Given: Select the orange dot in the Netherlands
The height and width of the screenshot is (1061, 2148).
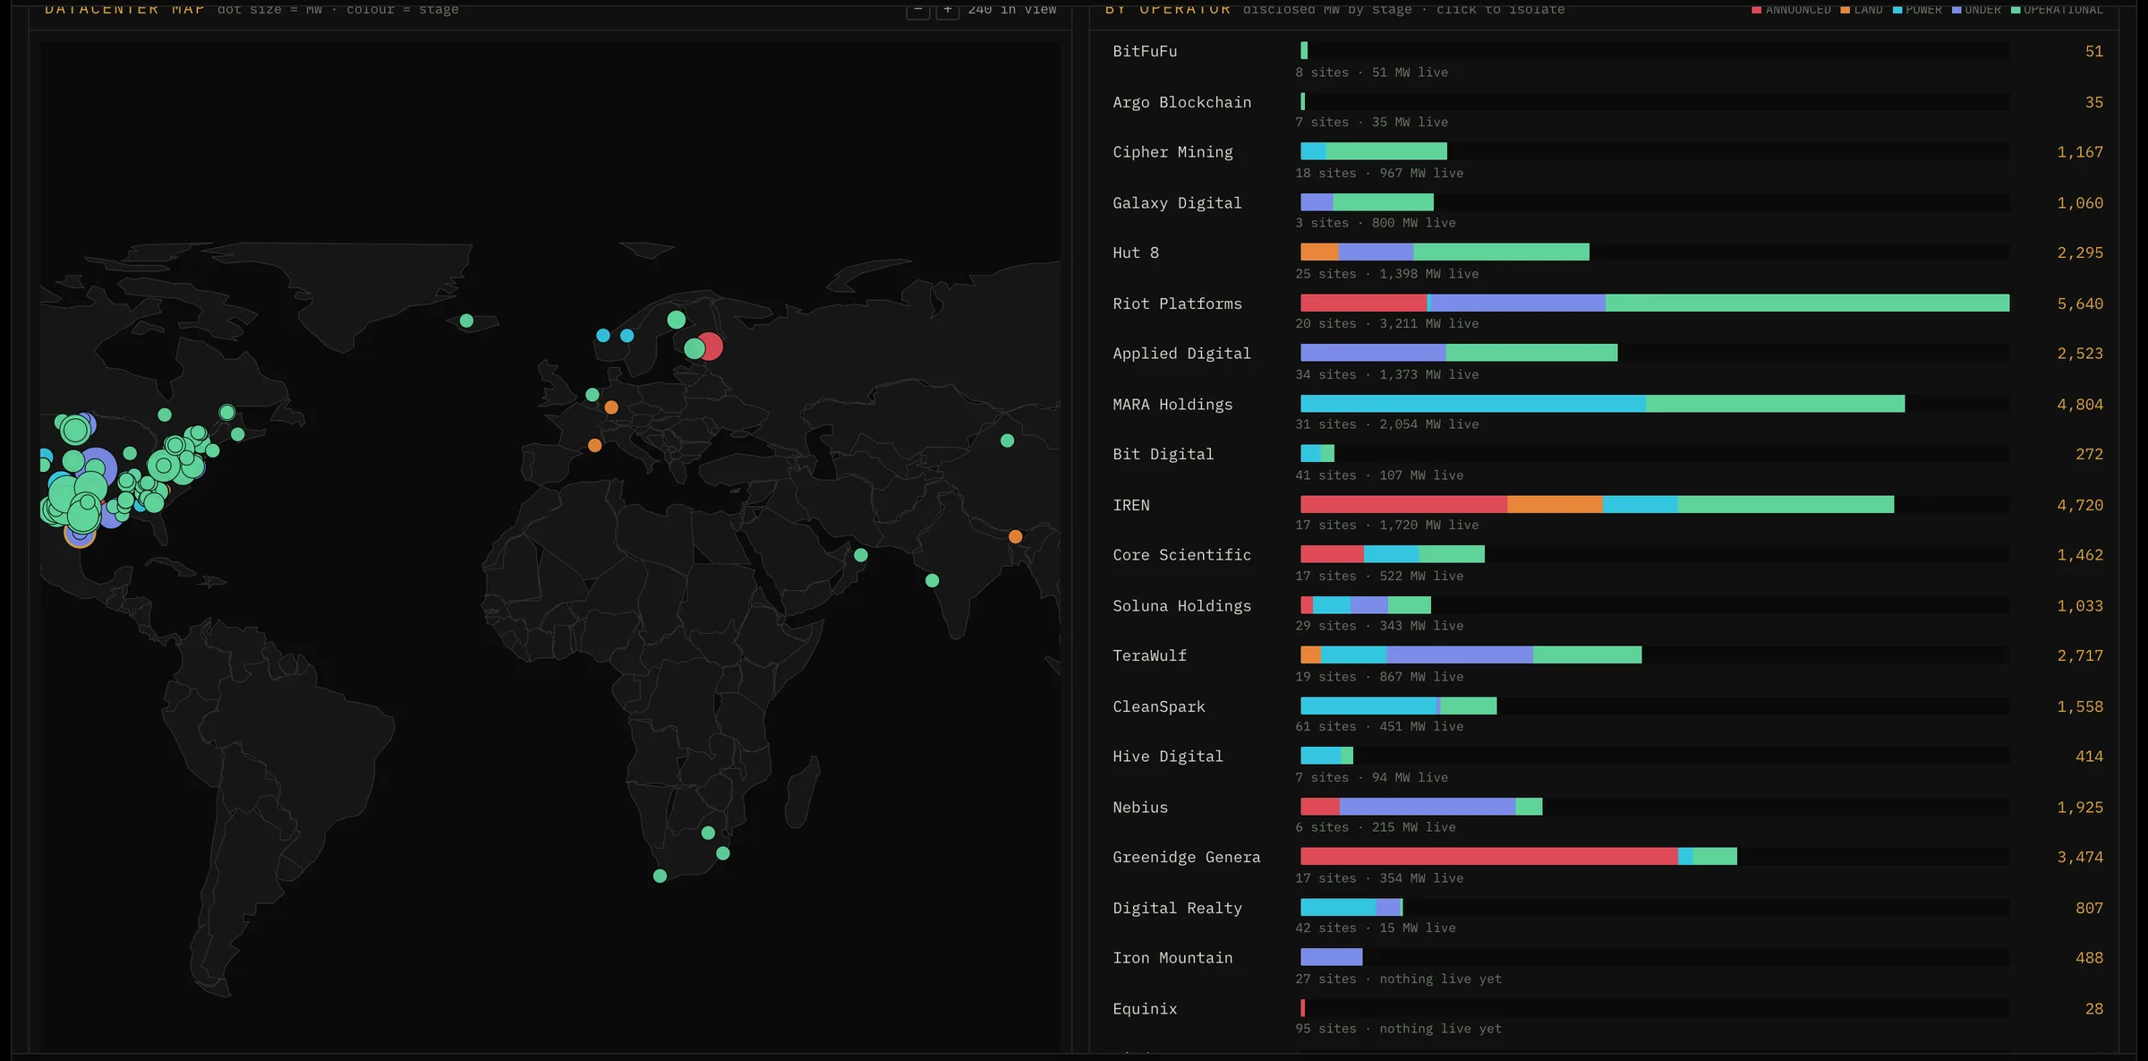Looking at the screenshot, I should click(x=611, y=407).
